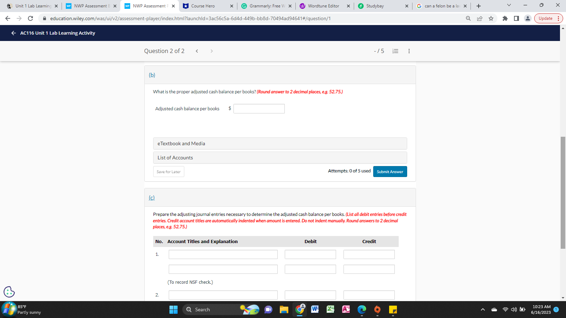The image size is (566, 318).
Task: Click entry 1 first Credit field
Action: (x=369, y=254)
